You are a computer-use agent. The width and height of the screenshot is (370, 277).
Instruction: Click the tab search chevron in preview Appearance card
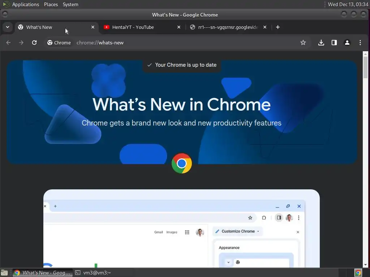pyautogui.click(x=228, y=262)
